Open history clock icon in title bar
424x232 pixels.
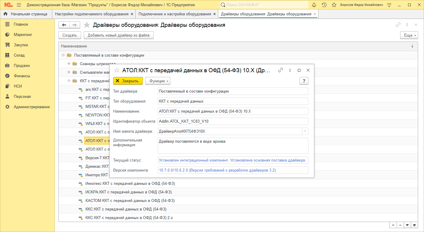pos(324,5)
